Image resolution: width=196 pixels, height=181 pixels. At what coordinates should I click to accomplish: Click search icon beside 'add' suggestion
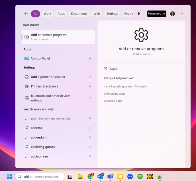26,118
